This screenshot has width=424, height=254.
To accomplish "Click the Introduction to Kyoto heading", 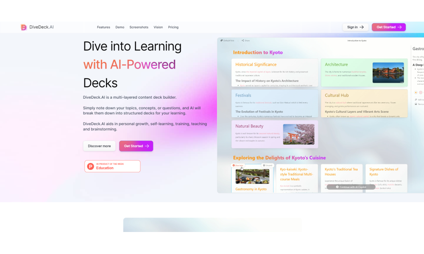I will [x=258, y=52].
